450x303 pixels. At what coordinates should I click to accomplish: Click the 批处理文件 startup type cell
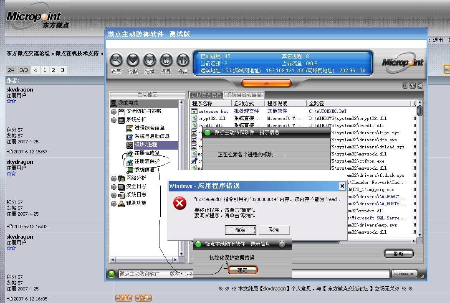(247, 111)
